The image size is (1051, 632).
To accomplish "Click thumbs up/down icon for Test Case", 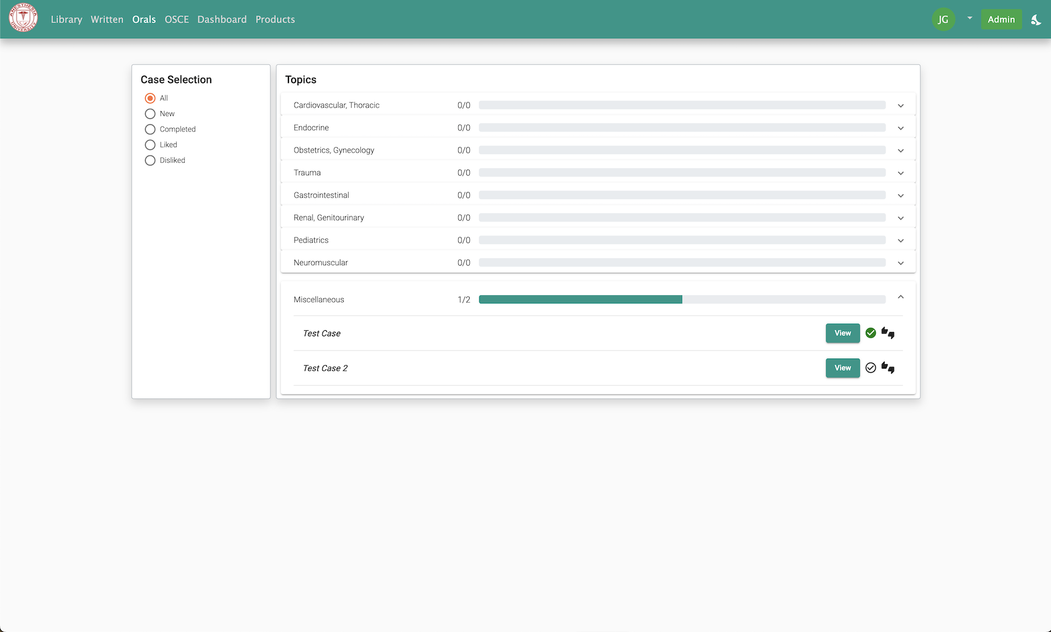I will pyautogui.click(x=888, y=333).
